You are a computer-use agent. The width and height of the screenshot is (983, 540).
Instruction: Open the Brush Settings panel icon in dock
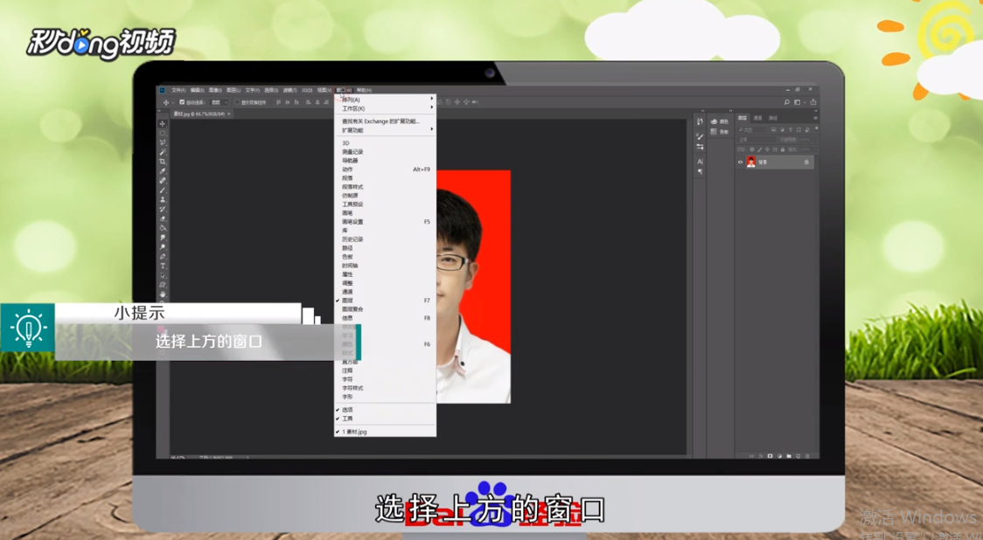700,136
